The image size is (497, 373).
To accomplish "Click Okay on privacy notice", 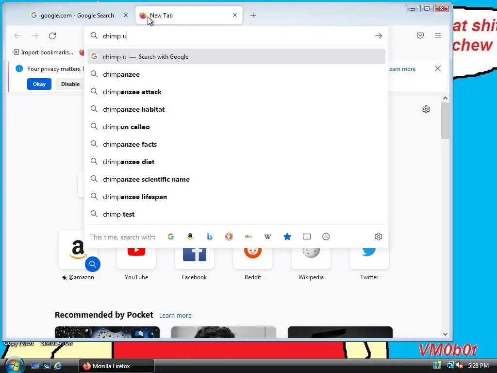I will coord(39,84).
